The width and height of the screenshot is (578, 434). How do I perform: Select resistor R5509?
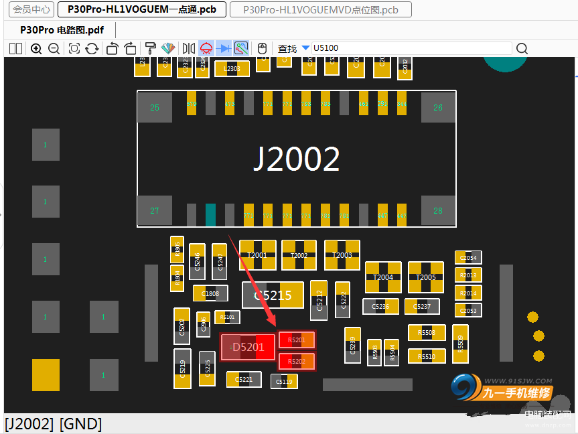[460, 344]
